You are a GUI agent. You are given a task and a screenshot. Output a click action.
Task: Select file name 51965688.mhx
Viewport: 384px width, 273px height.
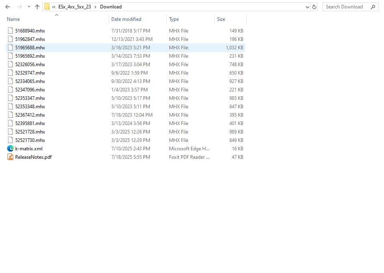pyautogui.click(x=30, y=47)
